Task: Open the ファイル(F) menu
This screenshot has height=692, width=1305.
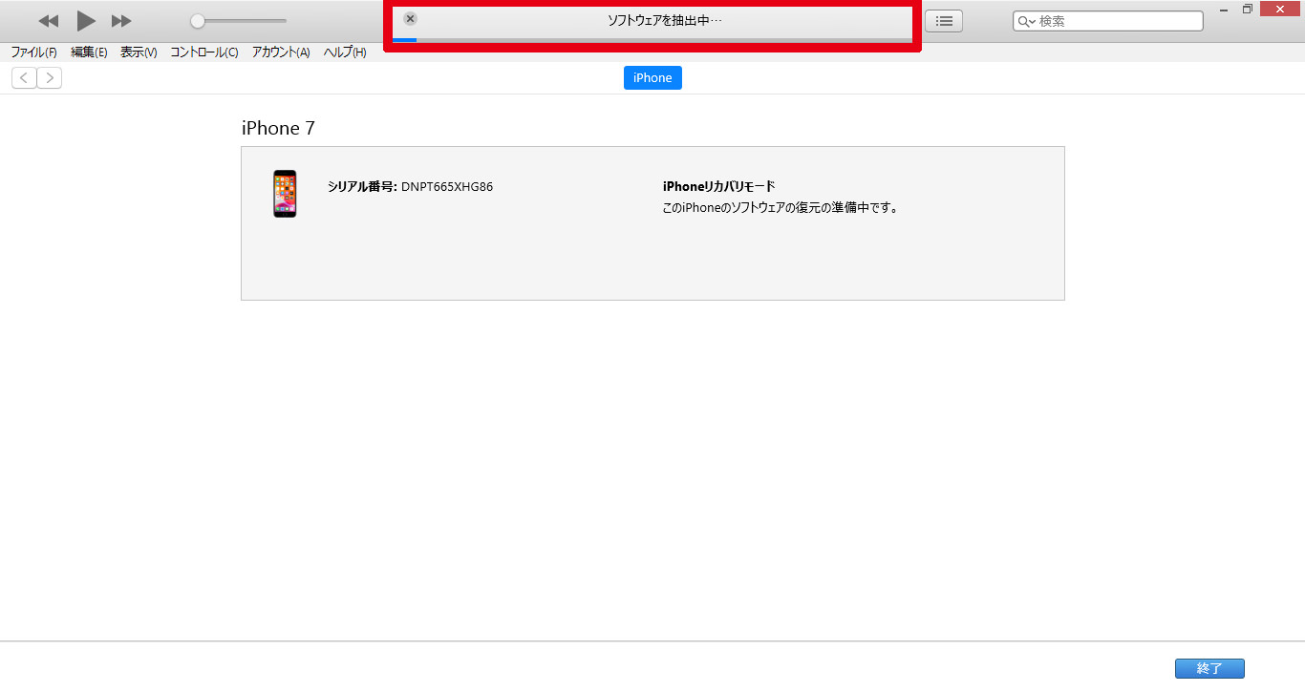Action: 33,52
